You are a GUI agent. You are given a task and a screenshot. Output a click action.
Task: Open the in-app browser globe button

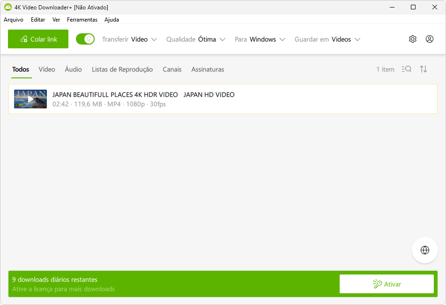pos(424,250)
